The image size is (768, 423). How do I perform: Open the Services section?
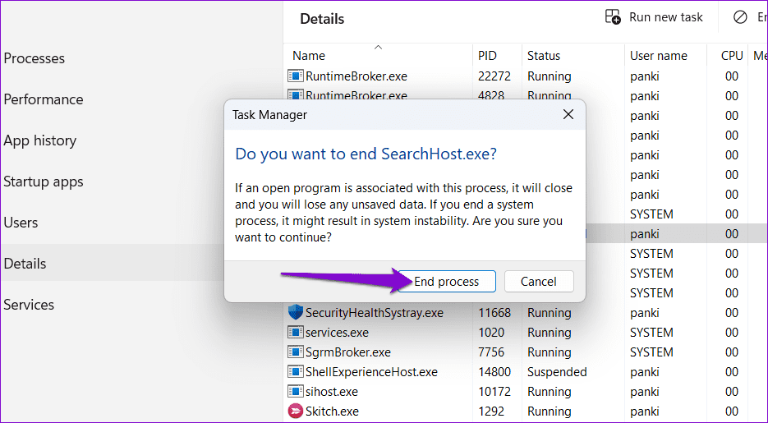(29, 305)
